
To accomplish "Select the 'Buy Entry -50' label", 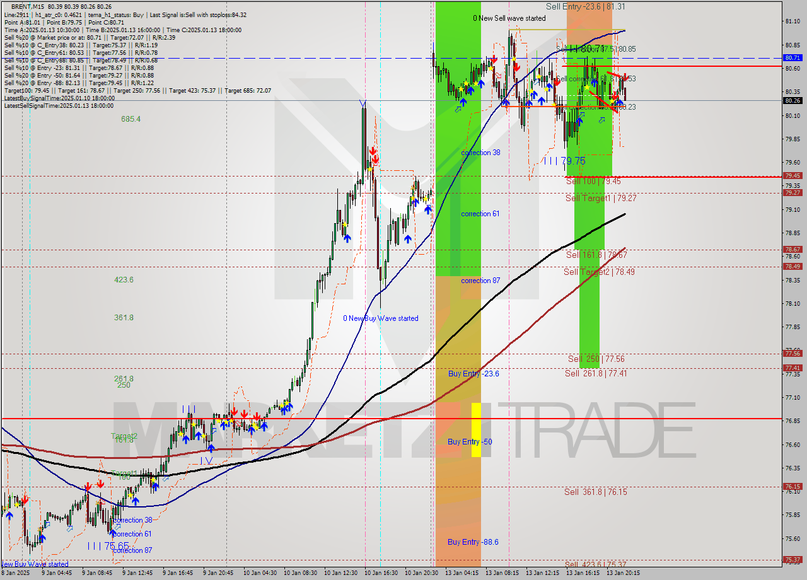I will coord(470,442).
